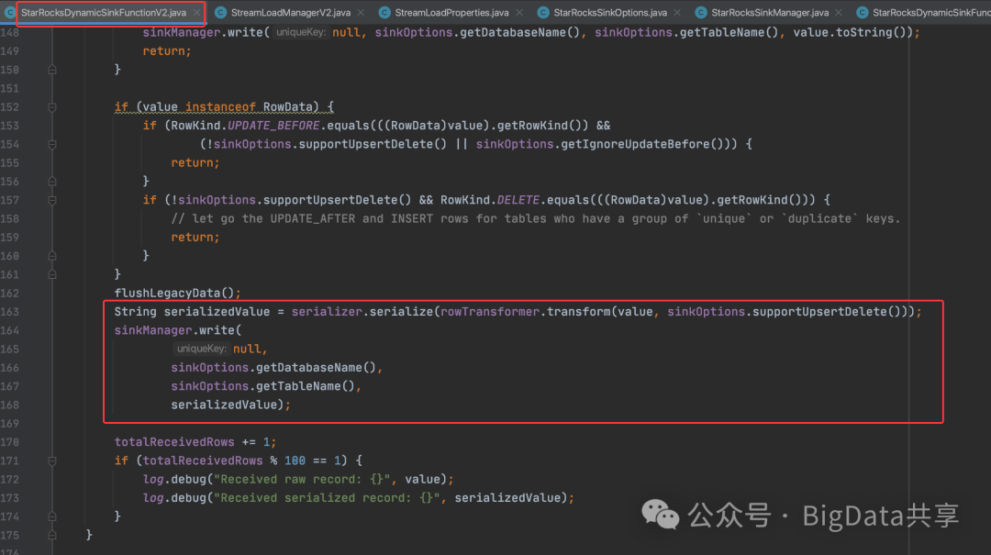
Task: Click getIgnoreUpdateBefore() on line 154
Action: point(642,145)
